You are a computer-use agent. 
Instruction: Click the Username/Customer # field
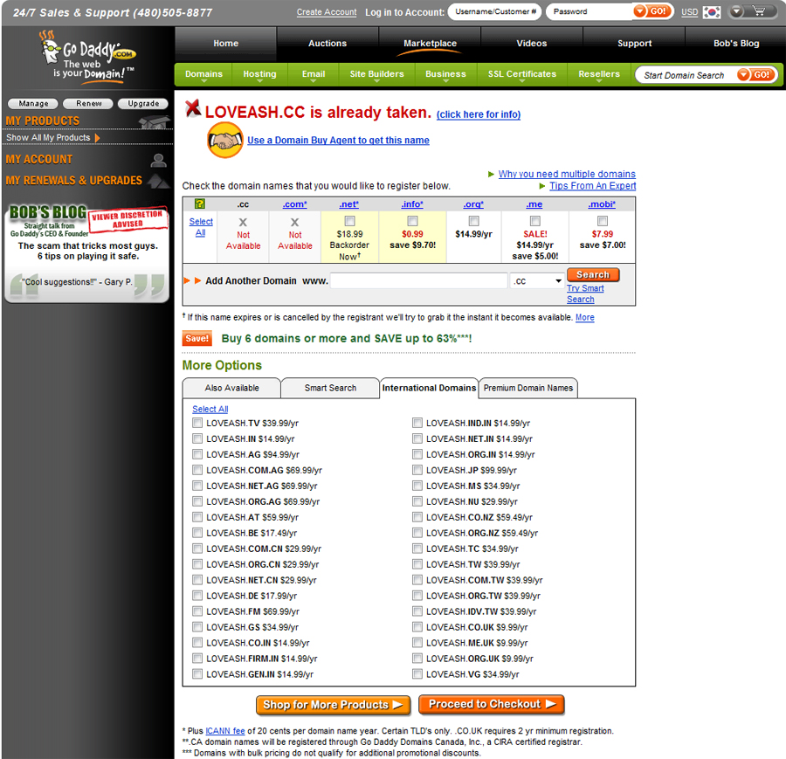pyautogui.click(x=495, y=11)
